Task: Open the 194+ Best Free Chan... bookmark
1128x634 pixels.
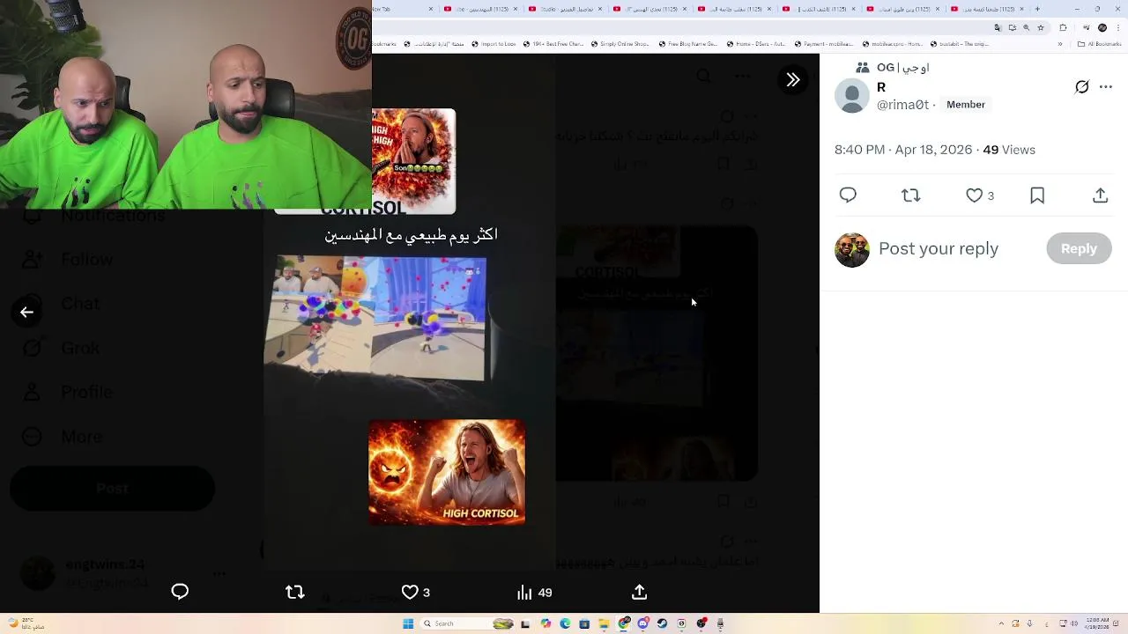Action: click(554, 44)
